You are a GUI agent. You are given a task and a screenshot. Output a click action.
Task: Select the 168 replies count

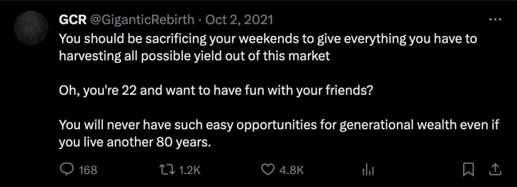click(x=88, y=170)
